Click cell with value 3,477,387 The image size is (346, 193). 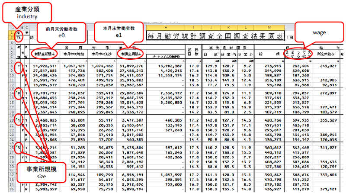click(x=132, y=120)
